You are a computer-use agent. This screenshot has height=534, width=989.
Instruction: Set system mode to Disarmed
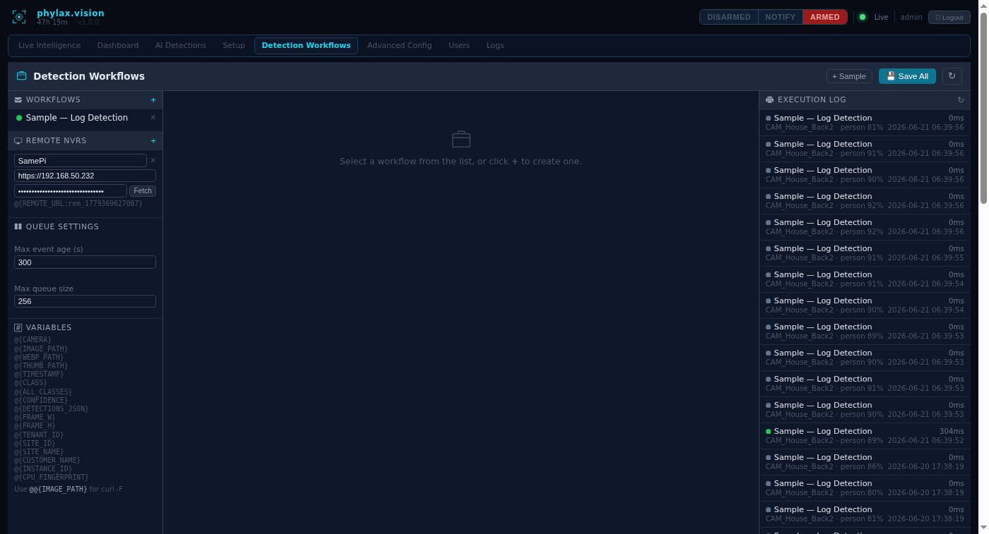click(x=729, y=17)
